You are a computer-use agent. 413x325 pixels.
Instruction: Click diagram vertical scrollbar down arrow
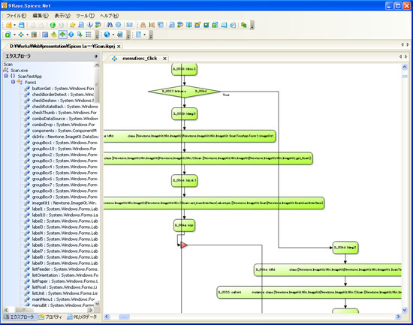click(405, 310)
